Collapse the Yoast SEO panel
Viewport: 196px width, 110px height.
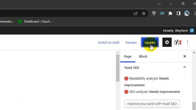pyautogui.click(x=185, y=67)
